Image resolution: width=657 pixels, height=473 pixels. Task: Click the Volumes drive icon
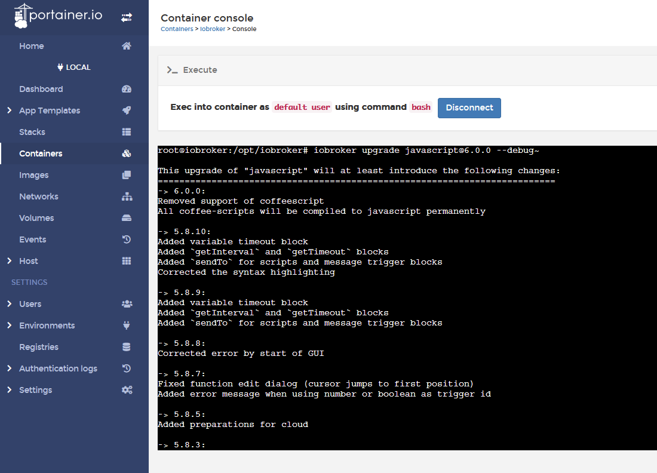point(127,218)
